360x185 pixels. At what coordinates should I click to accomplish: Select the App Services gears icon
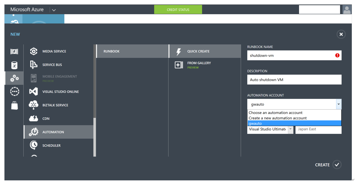[14, 78]
